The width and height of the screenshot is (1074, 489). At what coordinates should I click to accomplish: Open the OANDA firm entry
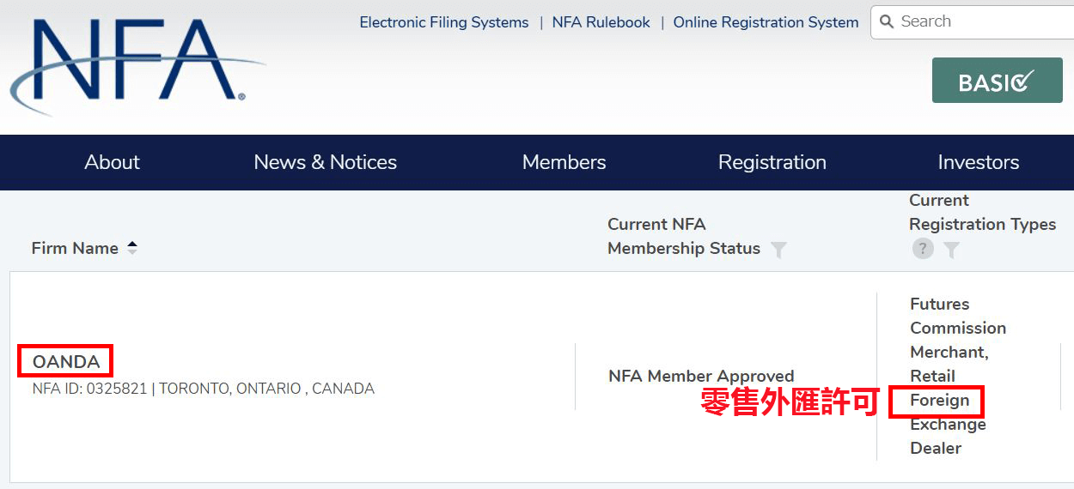(66, 361)
